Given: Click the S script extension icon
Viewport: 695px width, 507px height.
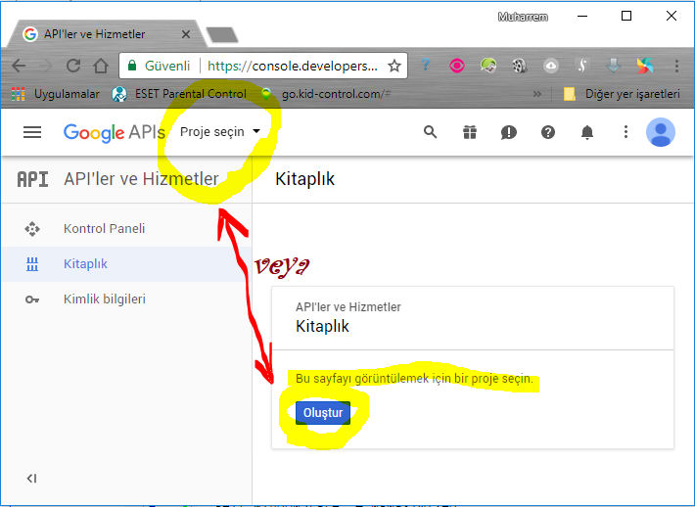Looking at the screenshot, I should click(582, 66).
